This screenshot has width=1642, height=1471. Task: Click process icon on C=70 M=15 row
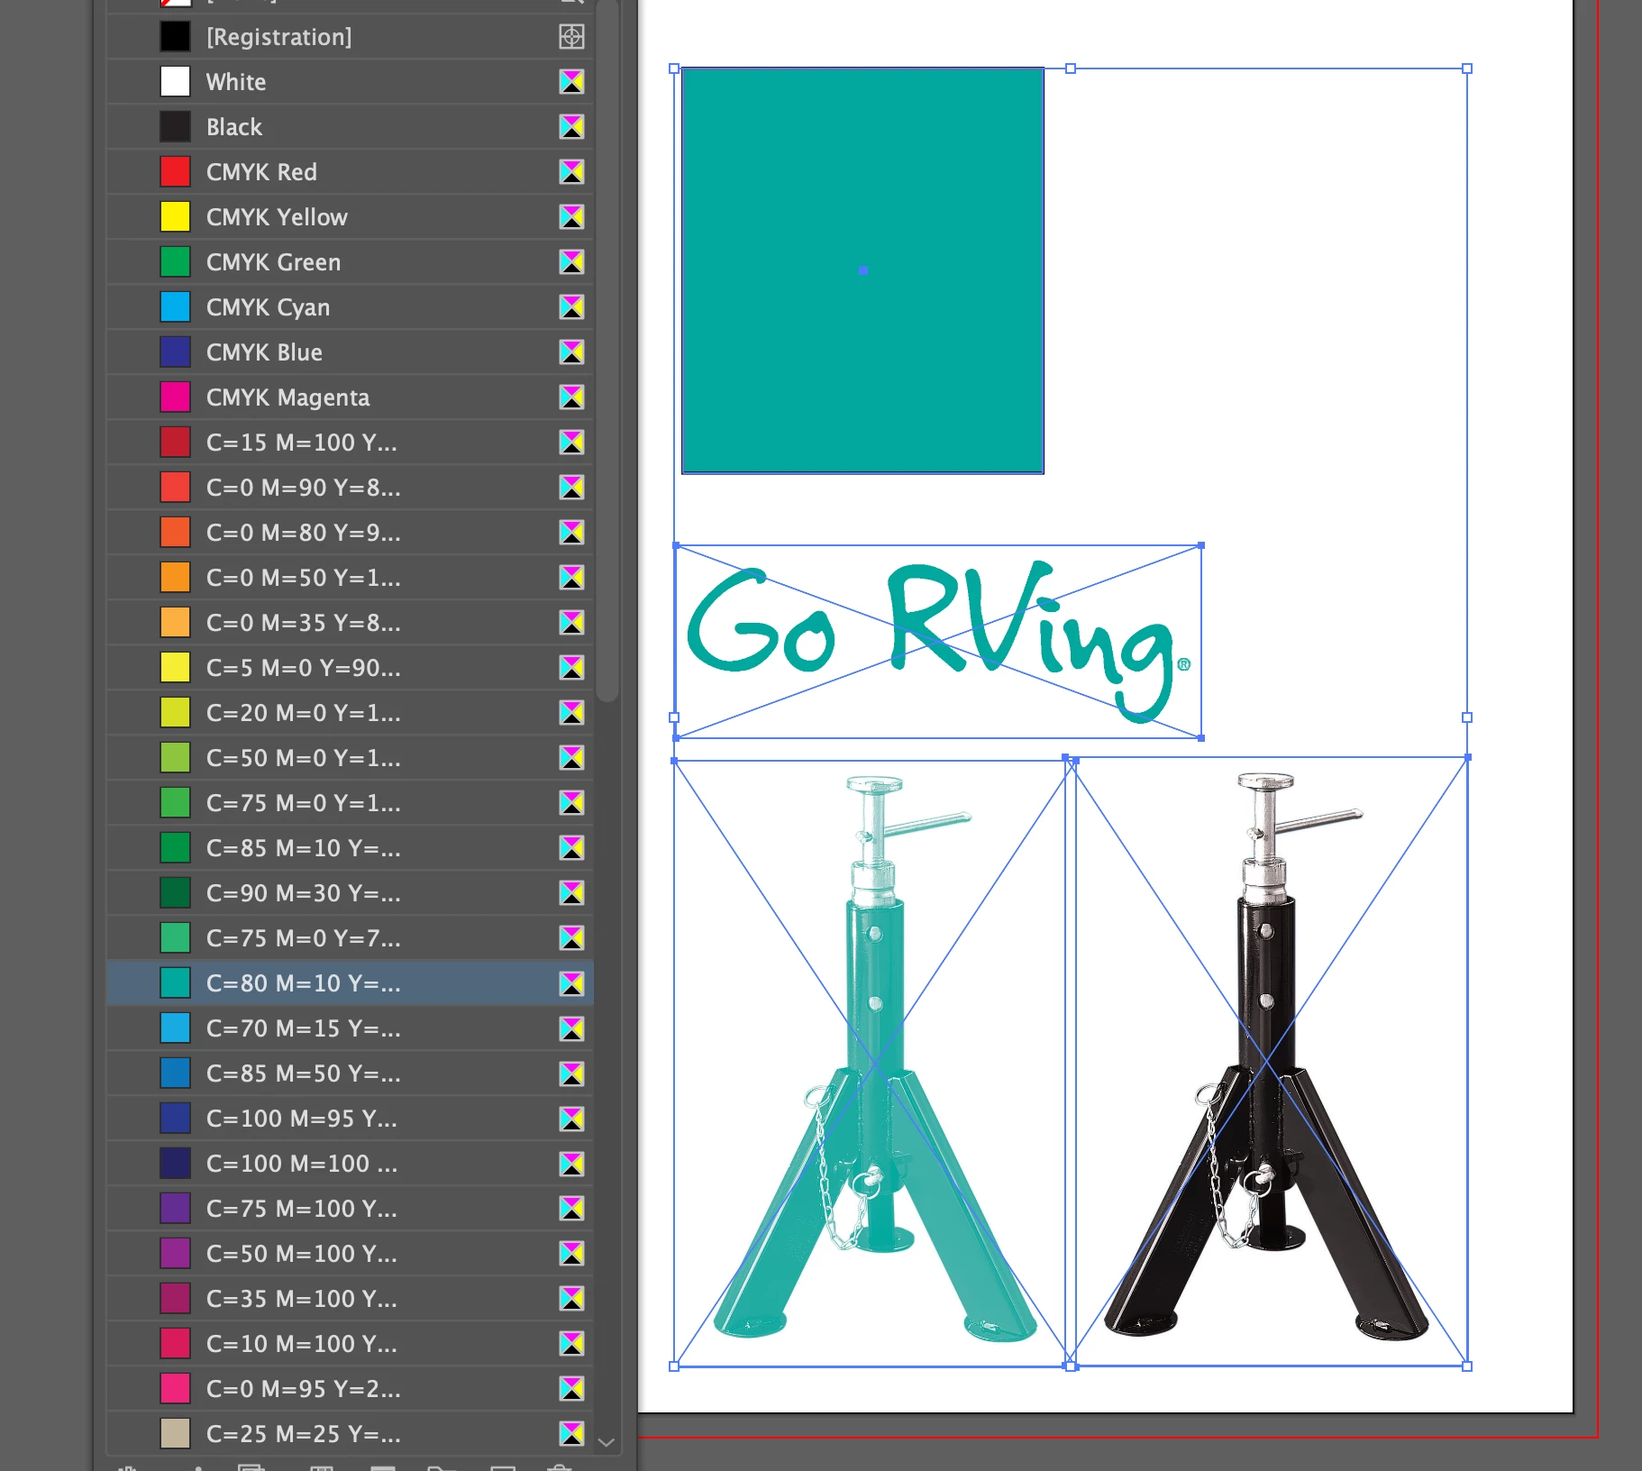click(x=571, y=1028)
